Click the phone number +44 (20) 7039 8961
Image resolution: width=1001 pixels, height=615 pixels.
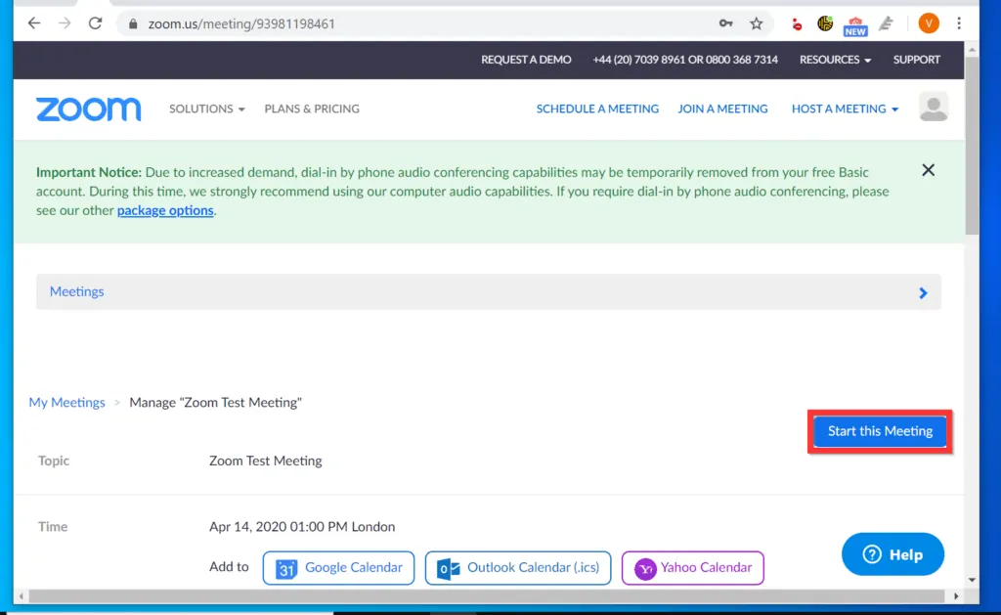click(637, 60)
